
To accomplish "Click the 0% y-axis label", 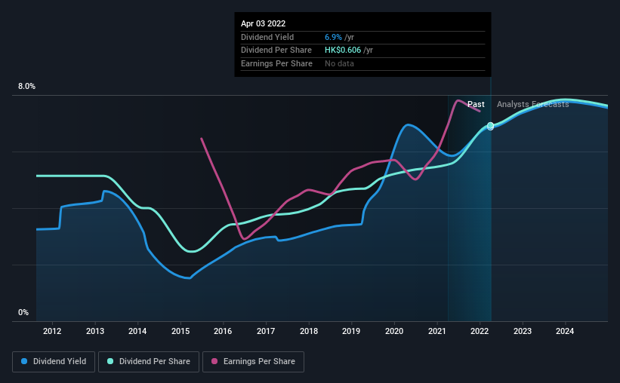I will (23, 312).
